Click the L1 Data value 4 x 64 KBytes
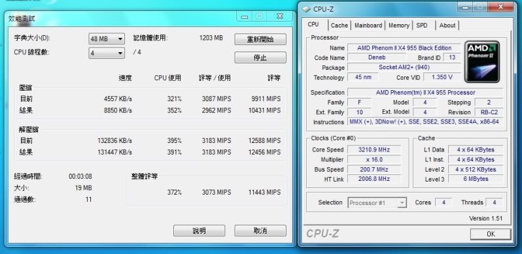The image size is (522, 254). coord(476,150)
